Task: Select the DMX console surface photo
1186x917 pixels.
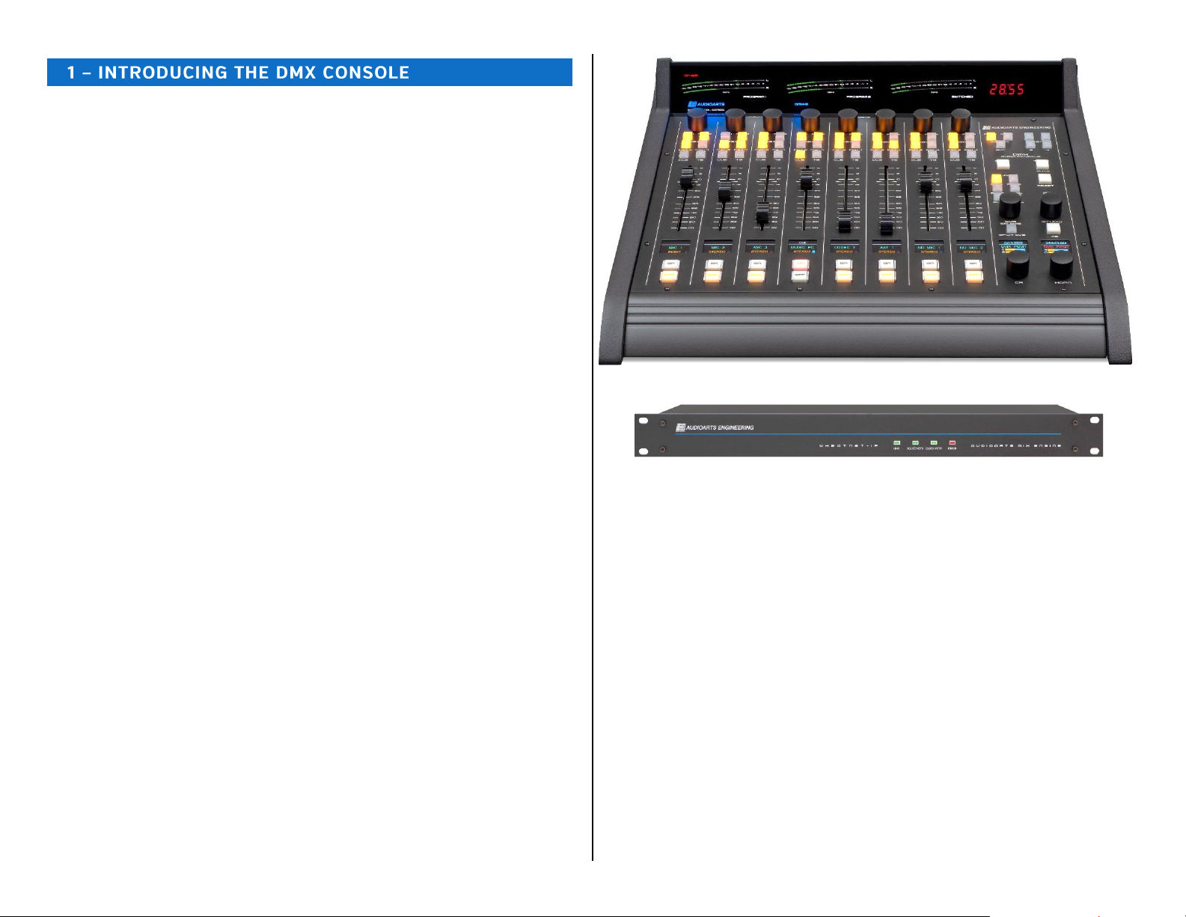Action: pos(865,210)
